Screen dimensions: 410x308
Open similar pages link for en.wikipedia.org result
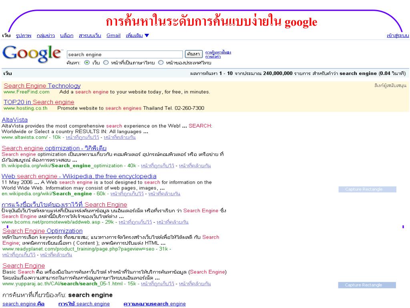[x=164, y=194]
